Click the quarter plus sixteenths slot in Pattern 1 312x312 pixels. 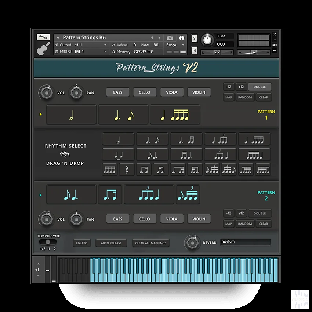175,115
